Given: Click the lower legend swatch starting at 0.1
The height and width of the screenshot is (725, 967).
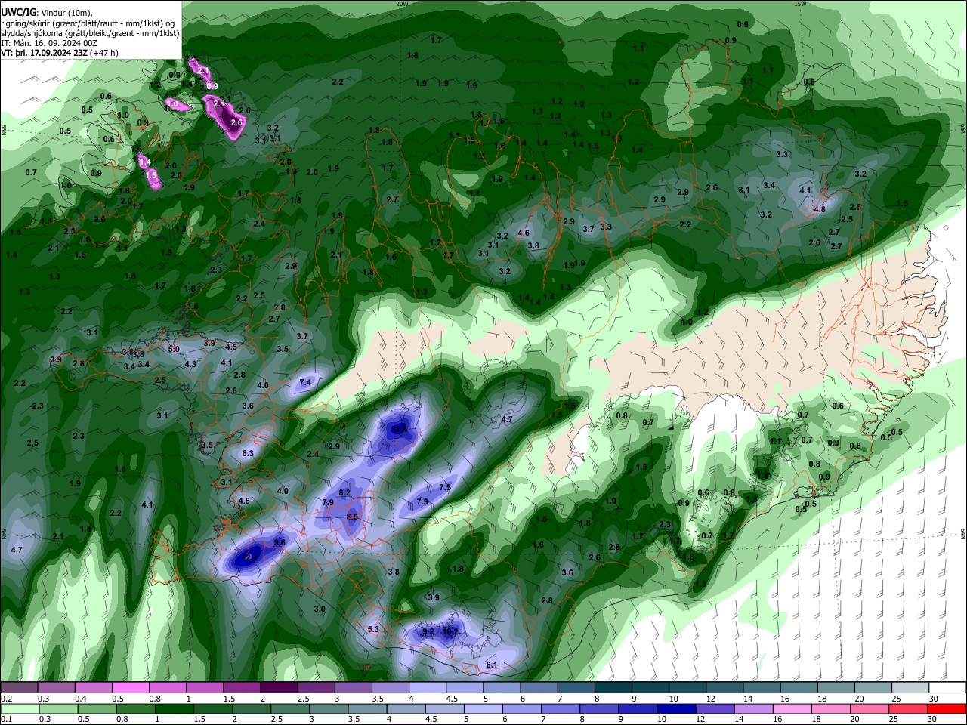Looking at the screenshot, I should (x=20, y=708).
